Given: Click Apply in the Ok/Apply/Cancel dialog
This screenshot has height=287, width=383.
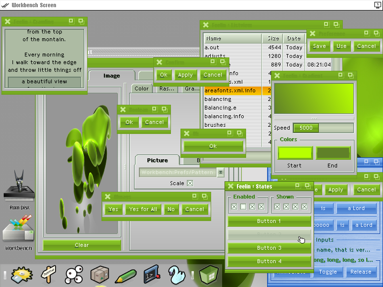Looking at the screenshot, I should coord(185,75).
